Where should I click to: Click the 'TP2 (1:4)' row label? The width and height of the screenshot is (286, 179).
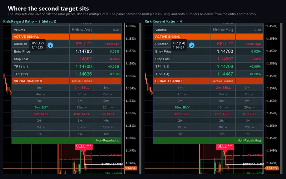[x=162, y=74]
